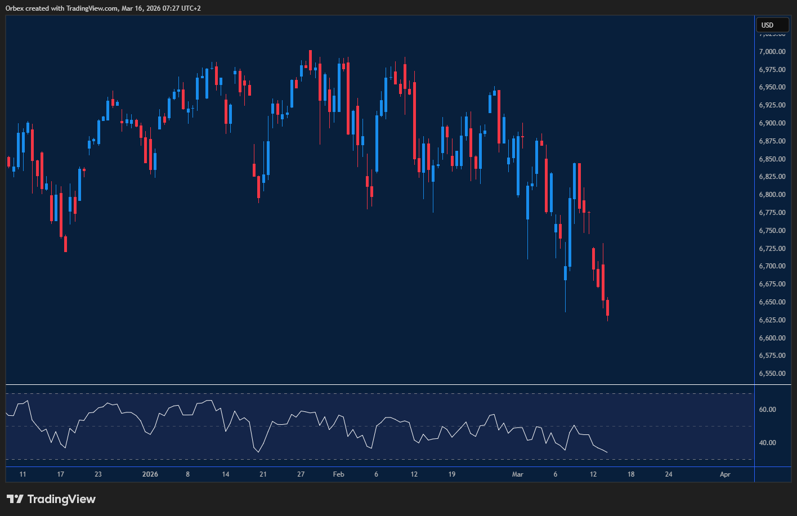The width and height of the screenshot is (797, 516).
Task: Select the last red candlestick on chart
Action: point(608,307)
